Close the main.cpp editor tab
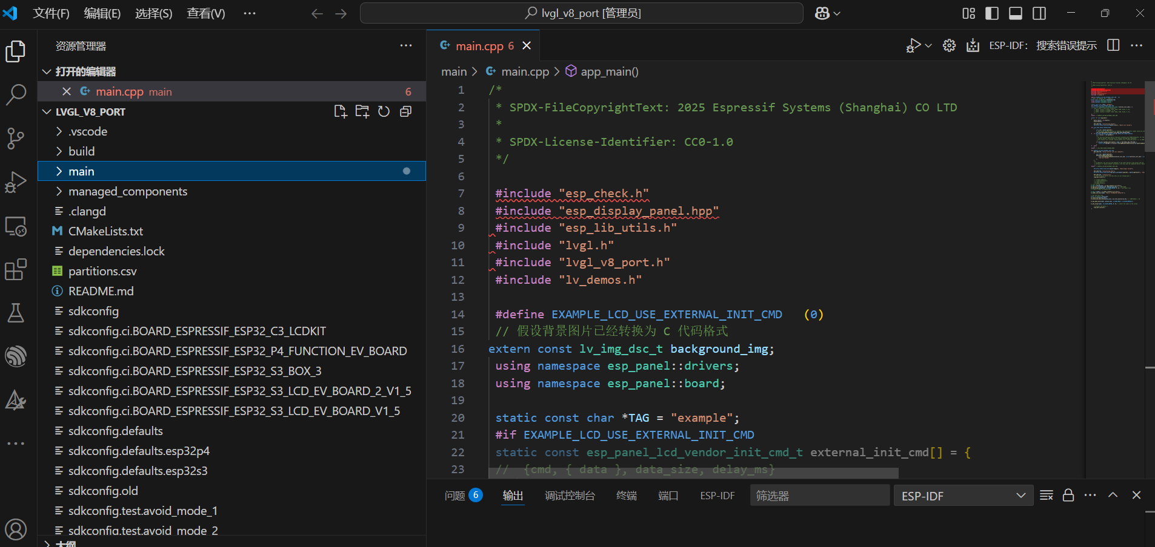Image resolution: width=1155 pixels, height=547 pixels. click(527, 46)
